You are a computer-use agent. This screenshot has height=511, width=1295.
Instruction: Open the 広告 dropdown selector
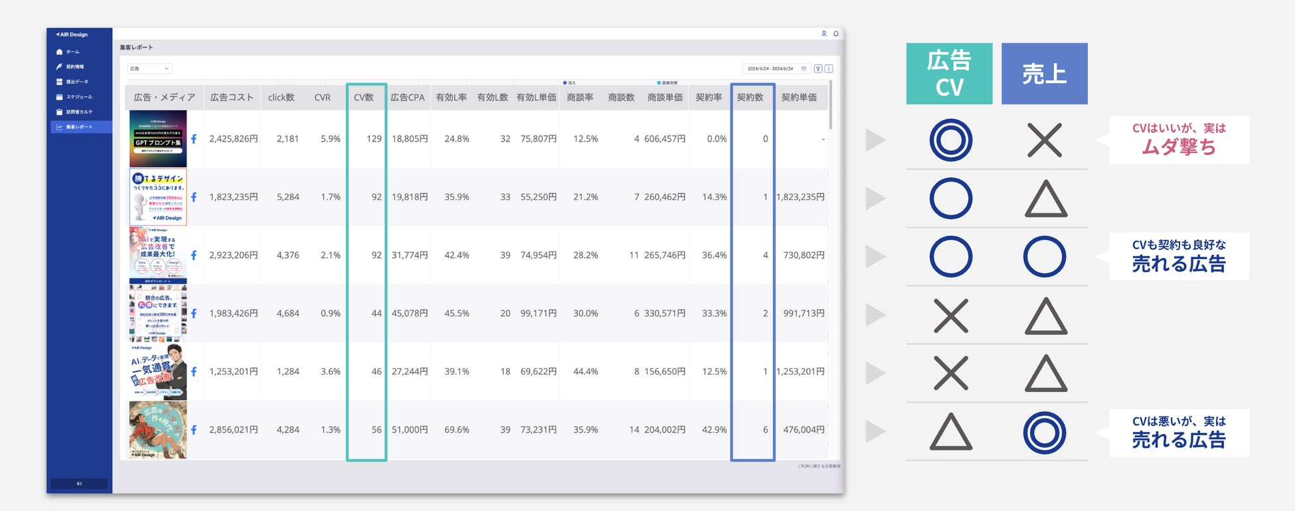click(x=149, y=68)
